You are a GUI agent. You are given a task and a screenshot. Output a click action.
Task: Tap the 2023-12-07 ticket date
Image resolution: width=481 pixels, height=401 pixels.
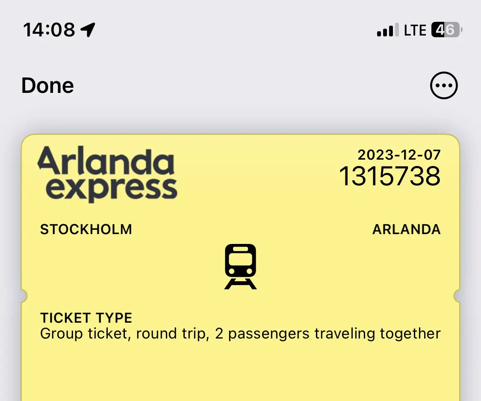pos(399,154)
